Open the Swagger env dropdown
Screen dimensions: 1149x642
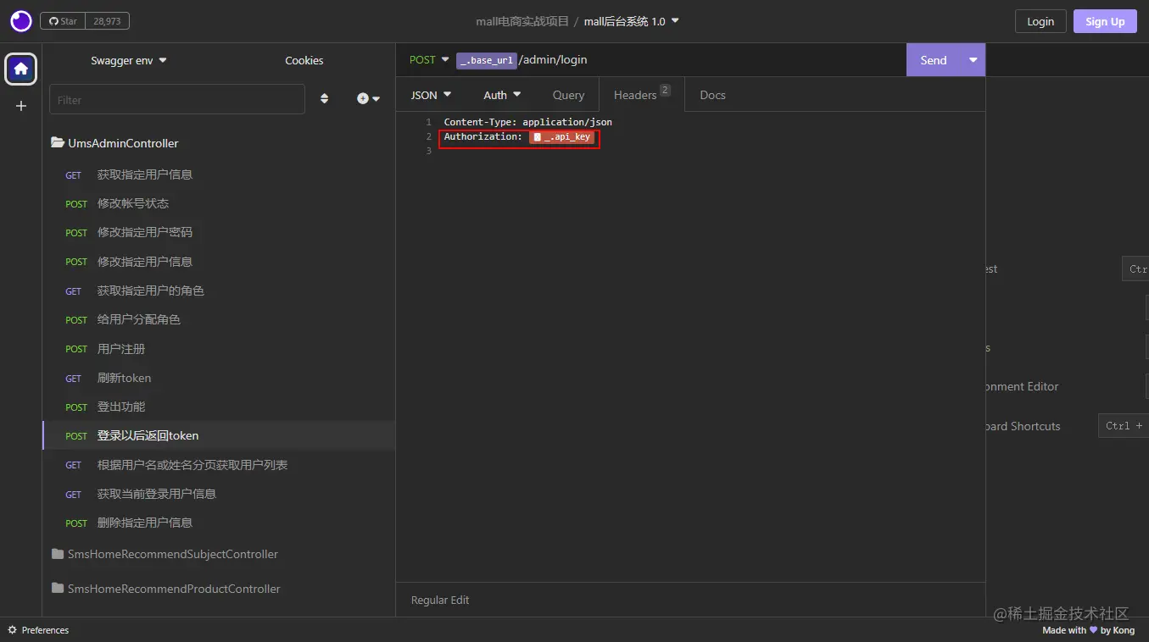click(129, 60)
